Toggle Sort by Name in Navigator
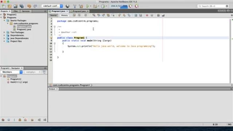Screen dimensions: 233x131 point(39,120)
